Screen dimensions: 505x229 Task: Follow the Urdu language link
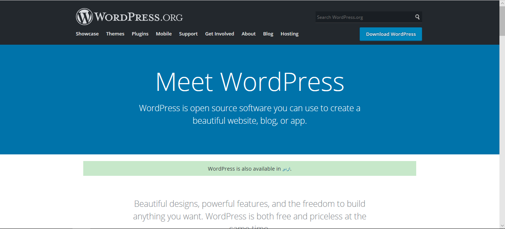click(x=286, y=169)
